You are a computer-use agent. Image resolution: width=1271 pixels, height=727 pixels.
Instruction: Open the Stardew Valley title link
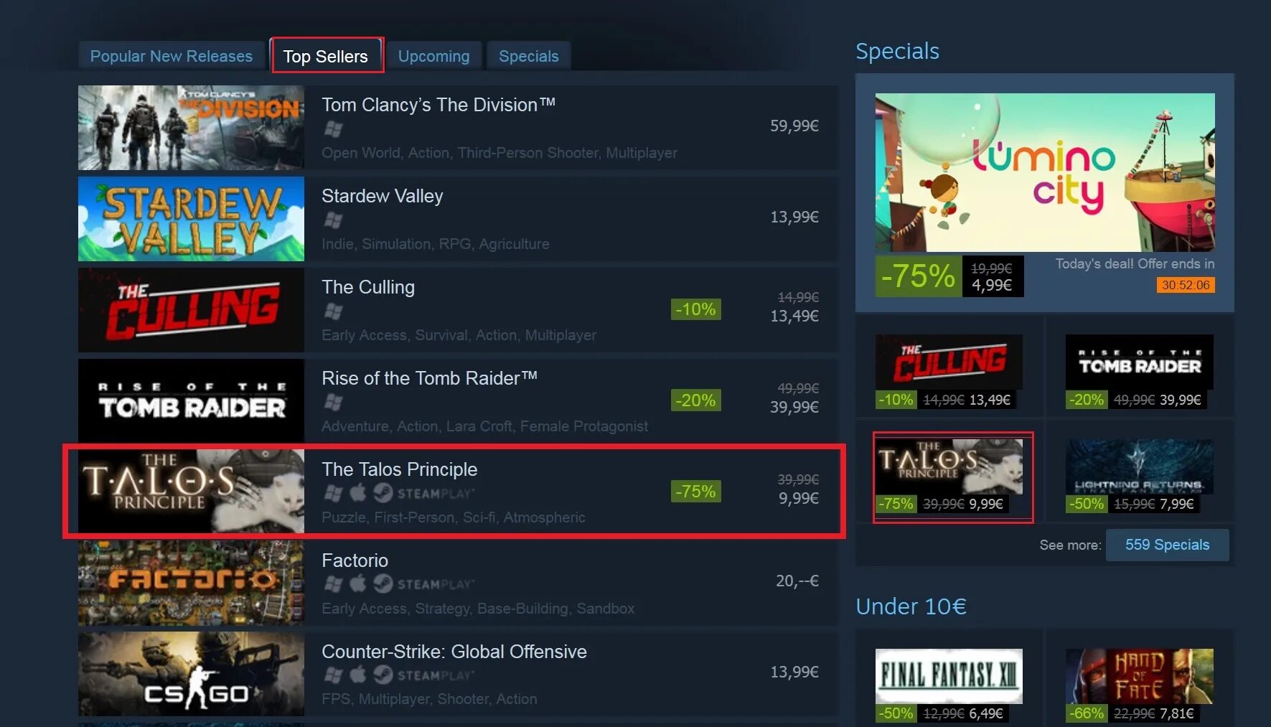383,196
